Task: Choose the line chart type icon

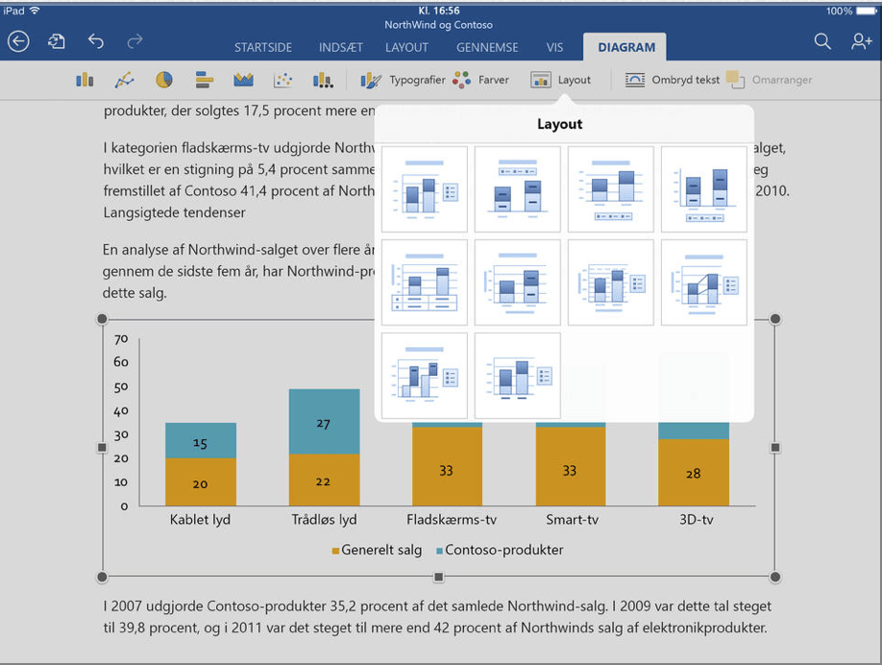Action: tap(124, 80)
